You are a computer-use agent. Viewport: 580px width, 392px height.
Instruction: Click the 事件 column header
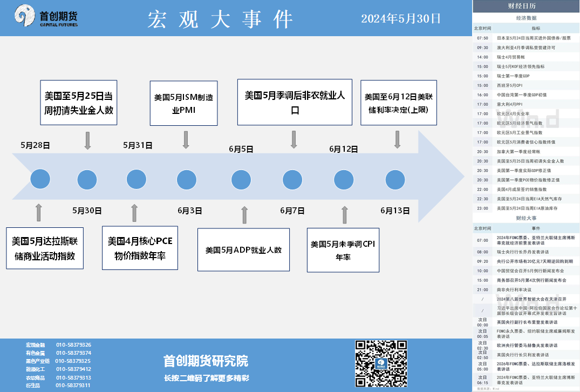pyautogui.click(x=536, y=228)
